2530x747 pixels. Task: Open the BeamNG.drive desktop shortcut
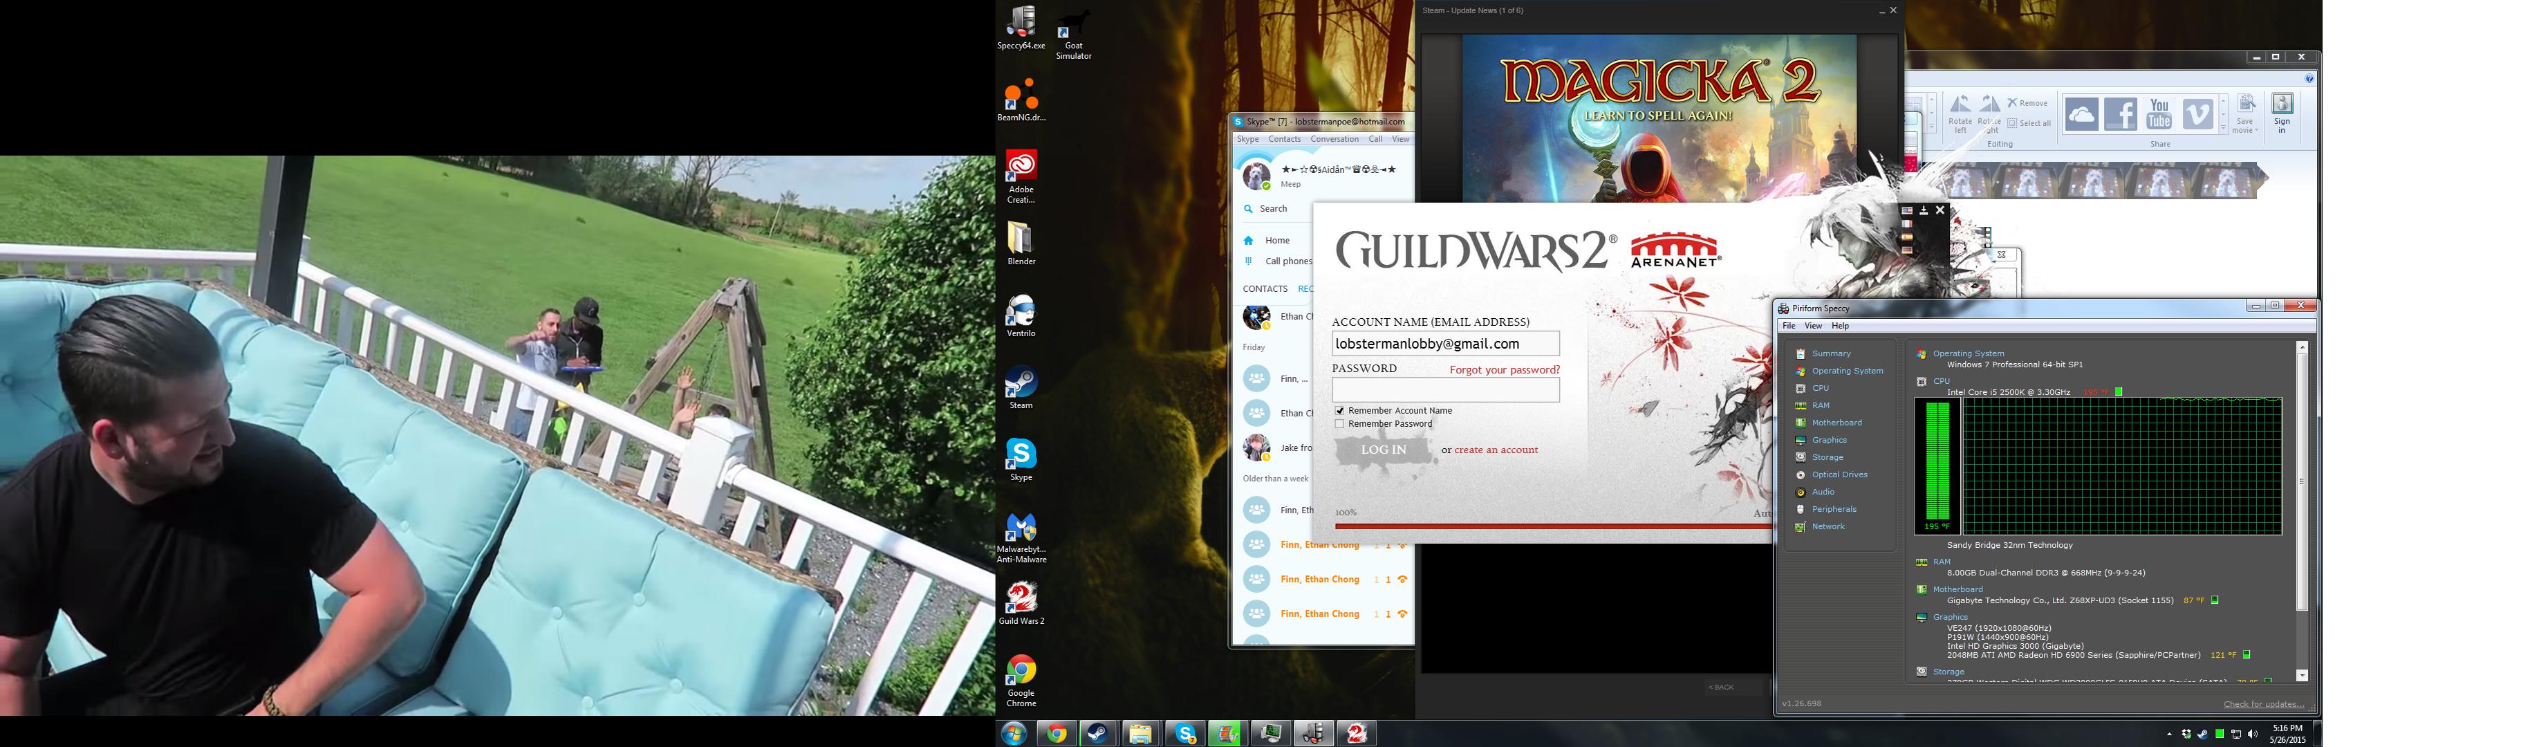[x=1021, y=100]
